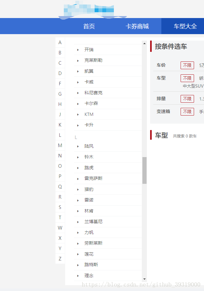This screenshot has height=291, width=204.
Task: Expand the 科尼赛克 brand arrow
Action: click(x=78, y=93)
